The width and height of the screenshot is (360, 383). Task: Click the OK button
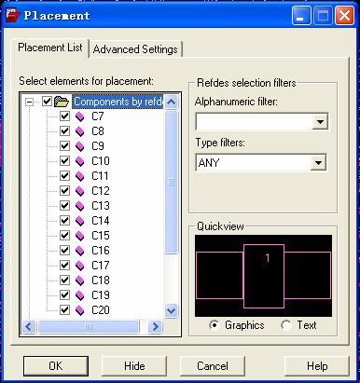point(56,366)
